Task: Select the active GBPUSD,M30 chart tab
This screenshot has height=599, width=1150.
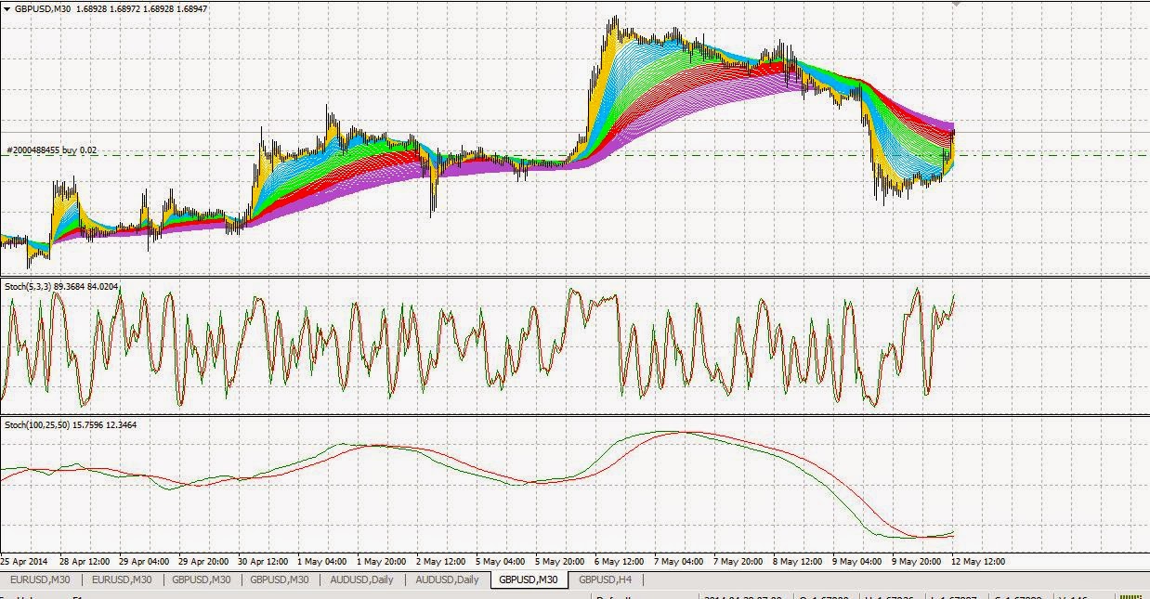Action: 528,579
